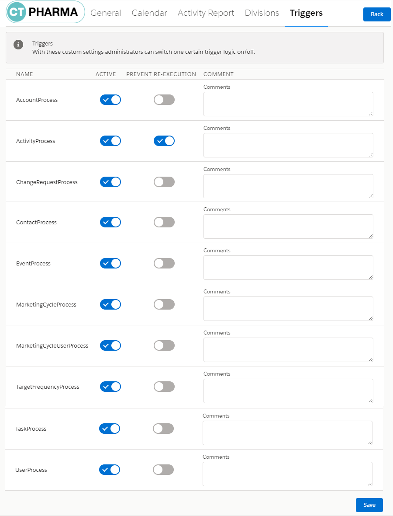Open the General tab
The width and height of the screenshot is (393, 516).
106,13
